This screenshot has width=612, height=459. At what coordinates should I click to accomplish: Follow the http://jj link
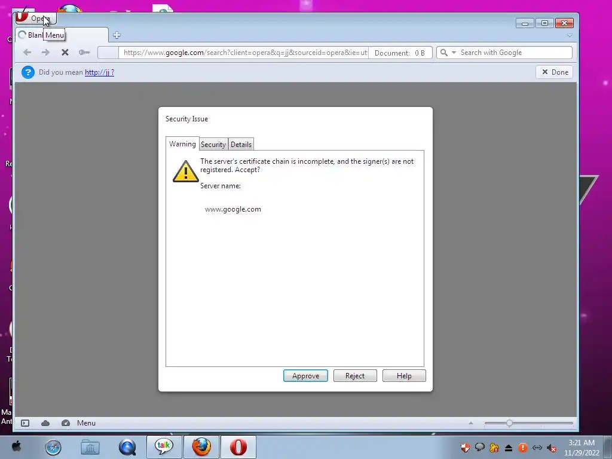pyautogui.click(x=99, y=72)
